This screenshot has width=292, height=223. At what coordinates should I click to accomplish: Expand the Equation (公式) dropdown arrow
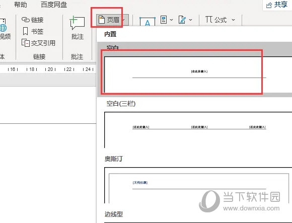point(233,20)
